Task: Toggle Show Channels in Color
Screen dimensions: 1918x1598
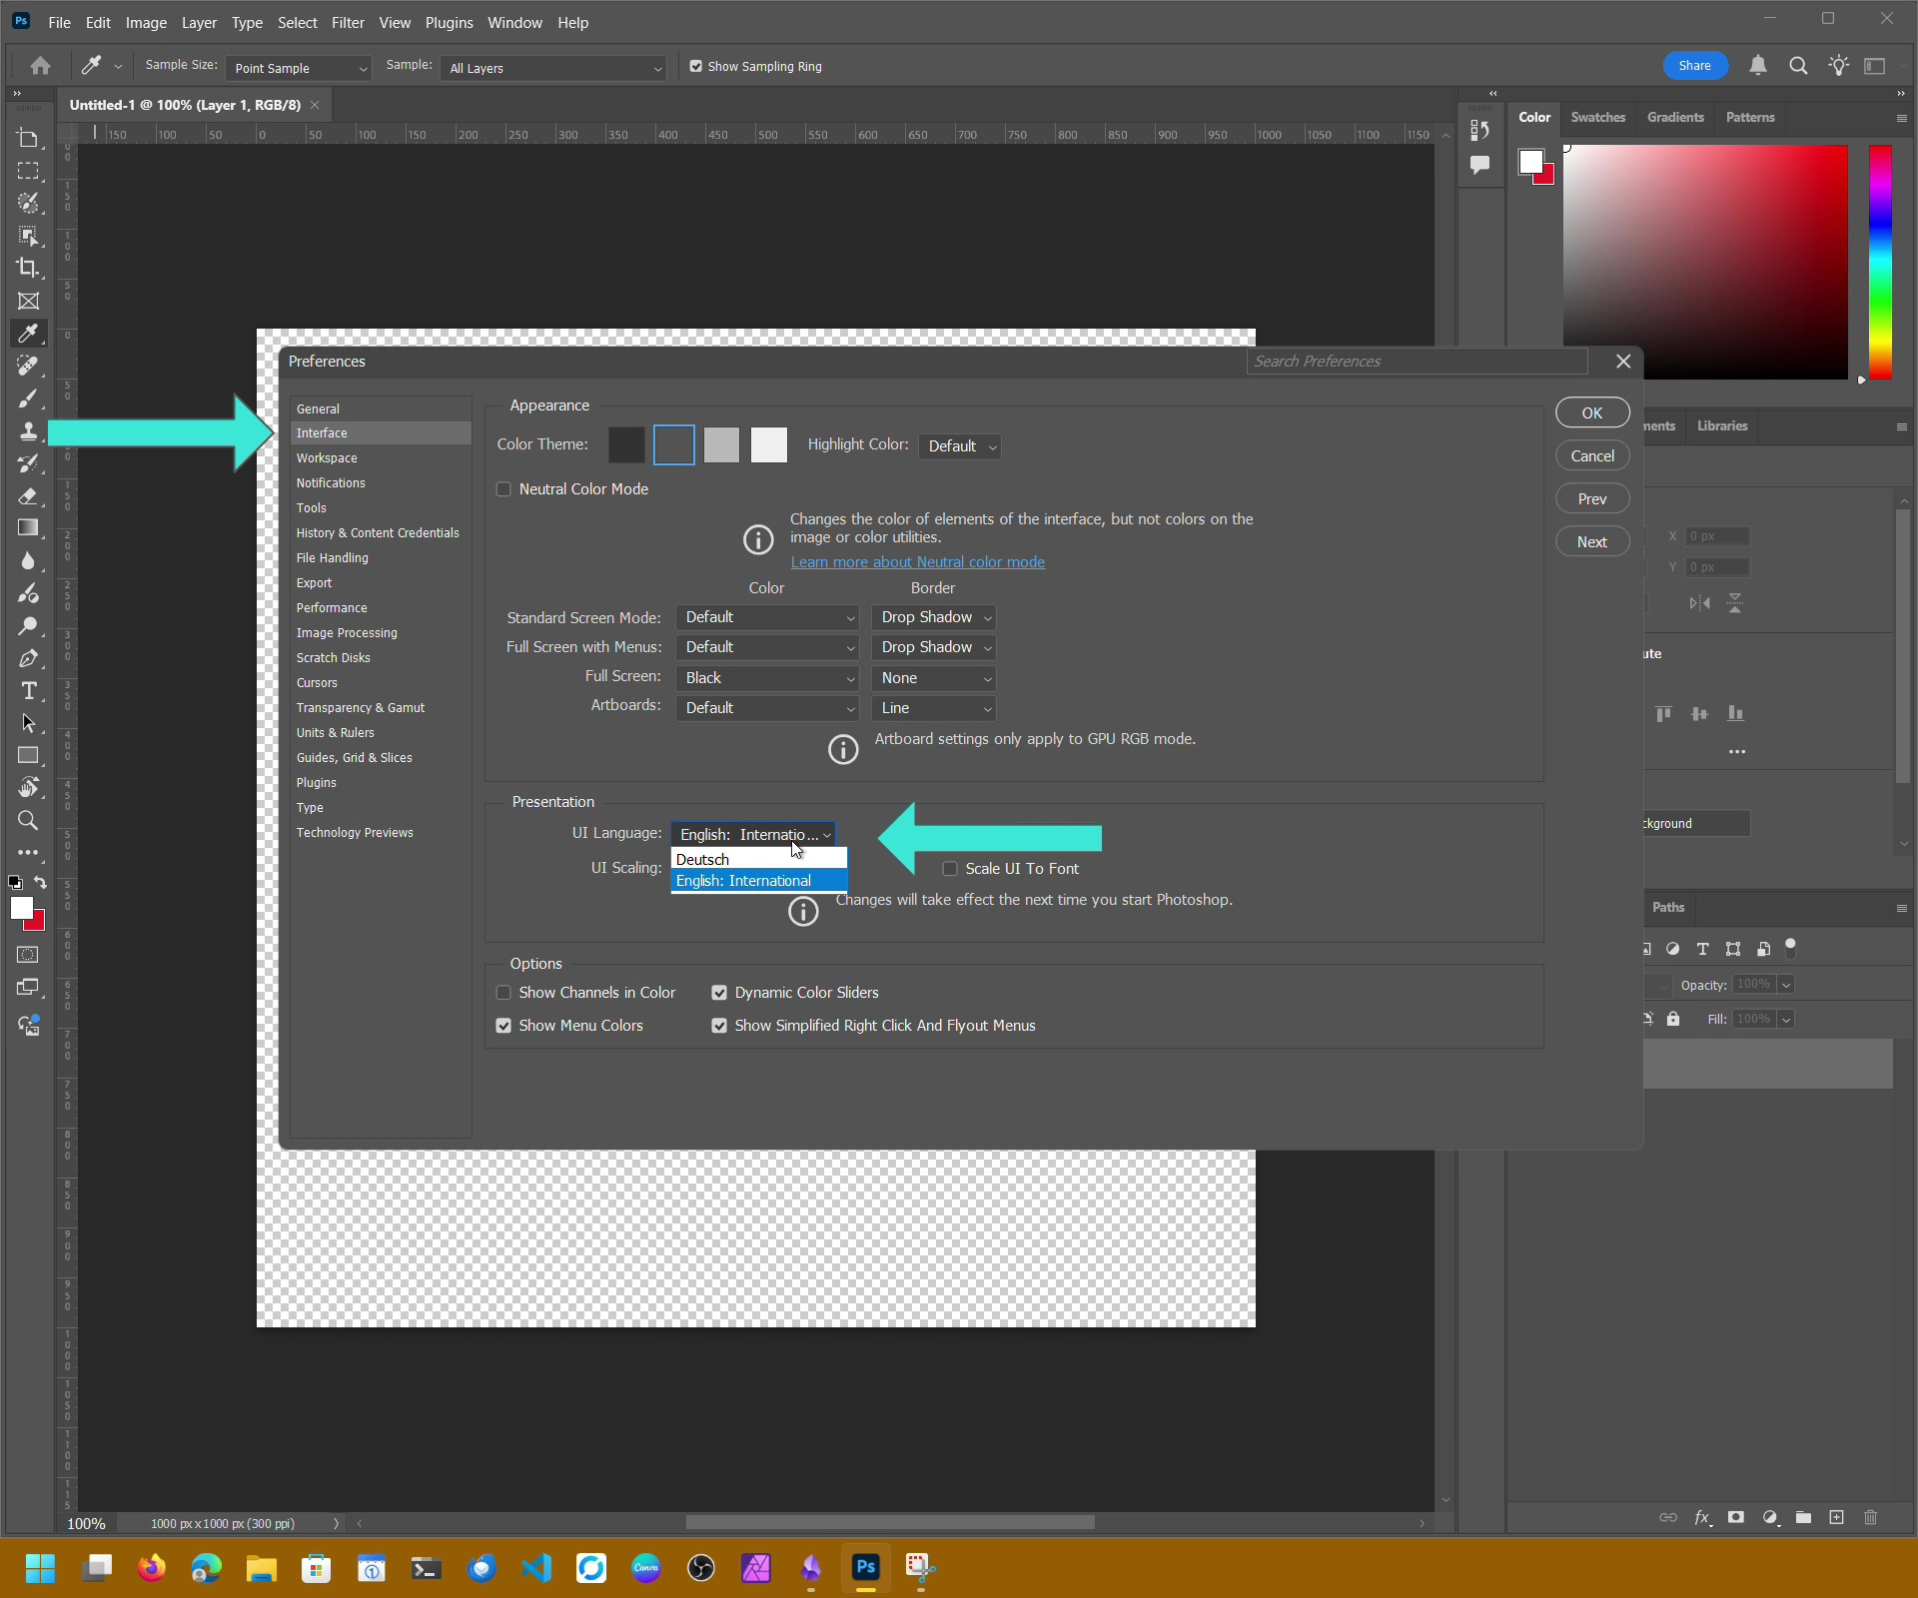Action: (x=503, y=993)
